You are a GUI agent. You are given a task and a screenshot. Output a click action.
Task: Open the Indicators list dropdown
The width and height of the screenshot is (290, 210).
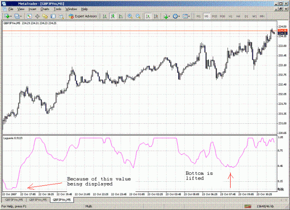click(x=167, y=16)
